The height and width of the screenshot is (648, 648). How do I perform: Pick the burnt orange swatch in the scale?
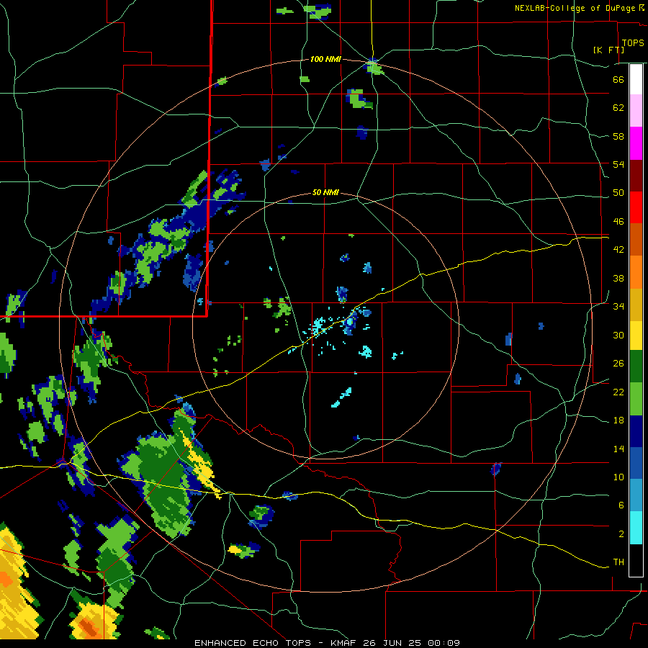636,239
